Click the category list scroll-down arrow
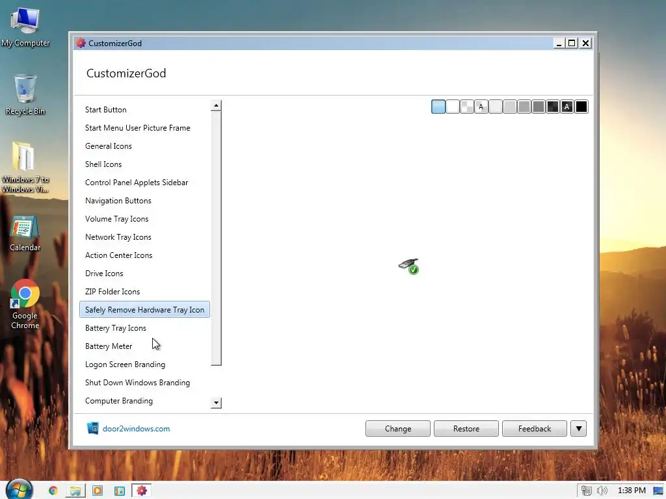Viewport: 666px width, 499px height. pyautogui.click(x=216, y=403)
